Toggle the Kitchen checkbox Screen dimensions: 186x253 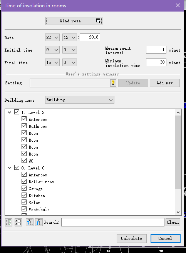click(24, 195)
